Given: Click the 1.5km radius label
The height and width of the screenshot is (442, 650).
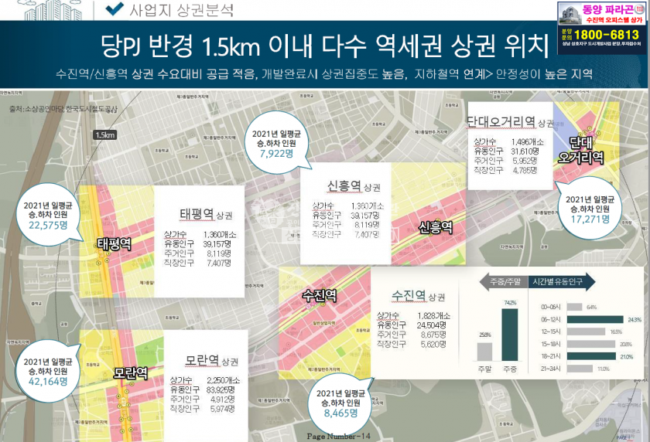Looking at the screenshot, I should 104,135.
